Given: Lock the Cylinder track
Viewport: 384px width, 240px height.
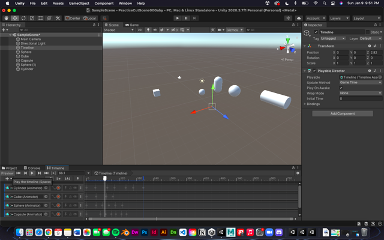Looking at the screenshot, I should 70,188.
